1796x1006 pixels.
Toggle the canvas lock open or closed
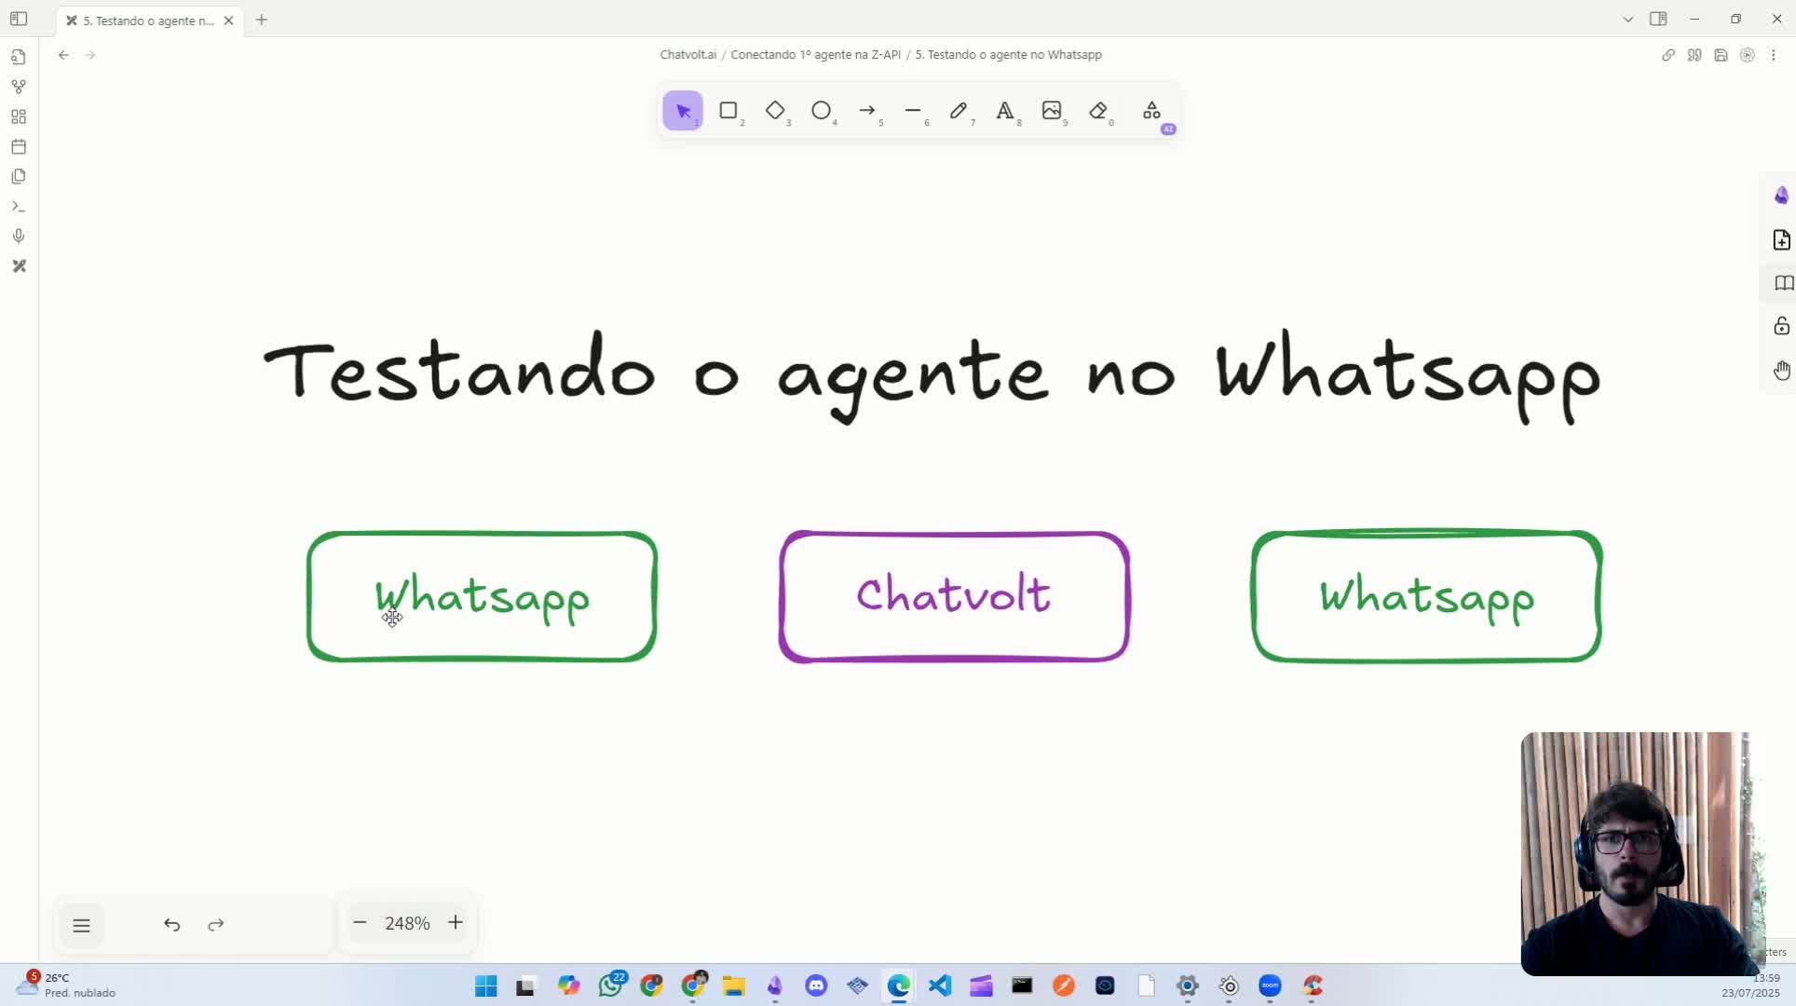point(1782,326)
